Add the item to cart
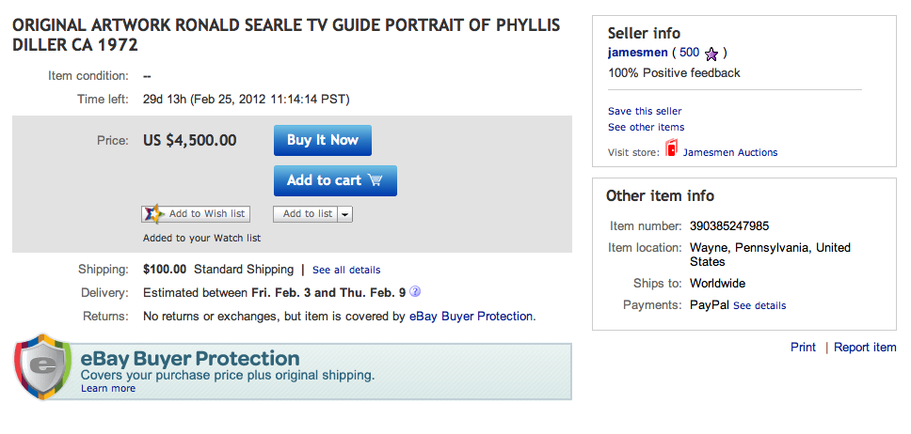The height and width of the screenshot is (434, 911). 335,180
